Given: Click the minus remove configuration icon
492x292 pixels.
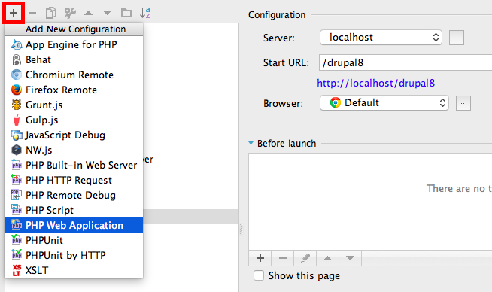Looking at the screenshot, I should [x=32, y=13].
